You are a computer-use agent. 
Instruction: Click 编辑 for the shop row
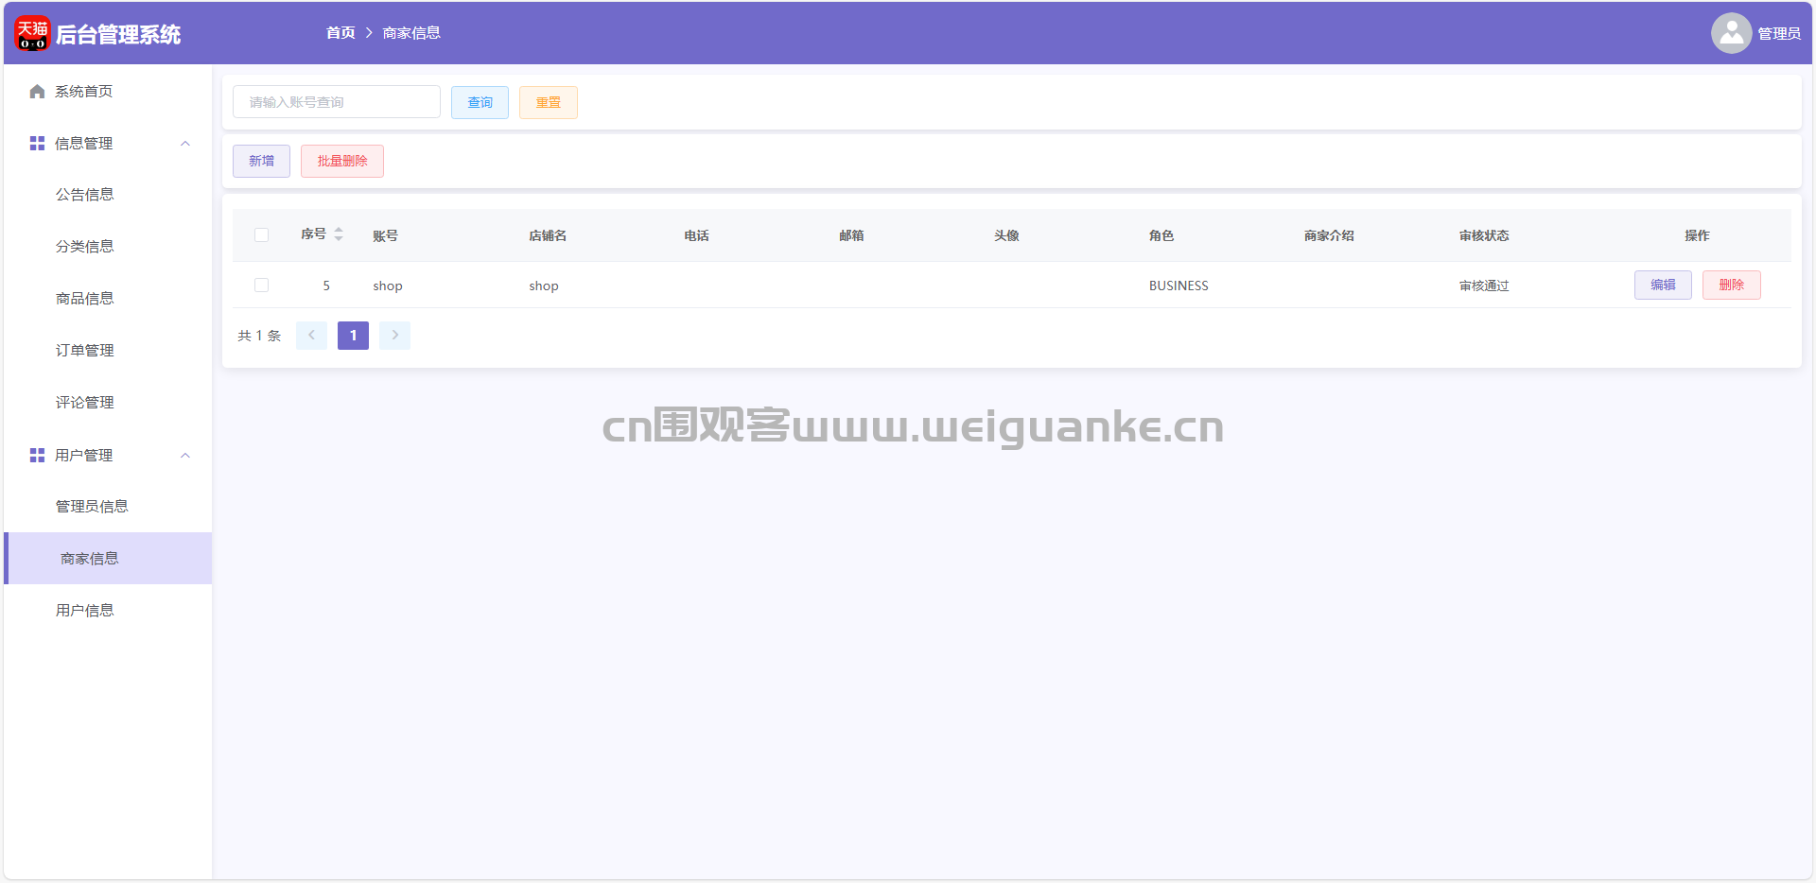point(1663,285)
